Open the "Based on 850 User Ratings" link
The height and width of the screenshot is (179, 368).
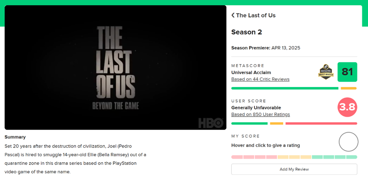point(260,114)
